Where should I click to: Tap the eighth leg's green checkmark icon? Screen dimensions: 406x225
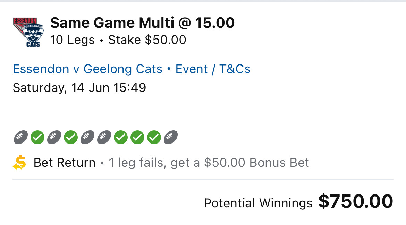click(x=137, y=137)
